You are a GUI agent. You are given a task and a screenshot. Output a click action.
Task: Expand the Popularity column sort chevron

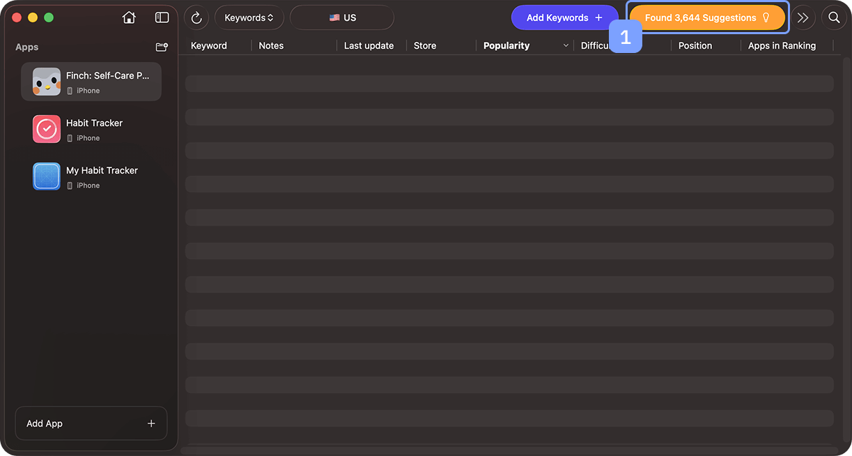coord(566,45)
